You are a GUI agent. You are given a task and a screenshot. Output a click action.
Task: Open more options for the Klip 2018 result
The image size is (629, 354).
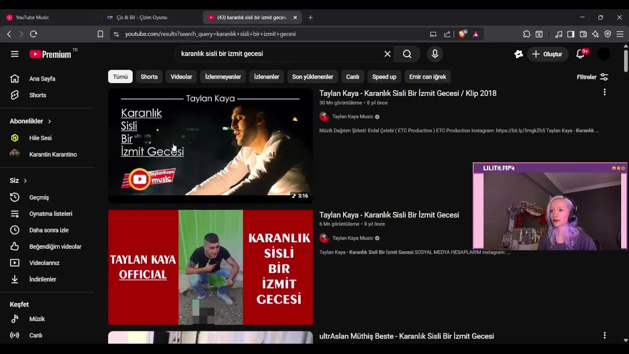click(604, 92)
